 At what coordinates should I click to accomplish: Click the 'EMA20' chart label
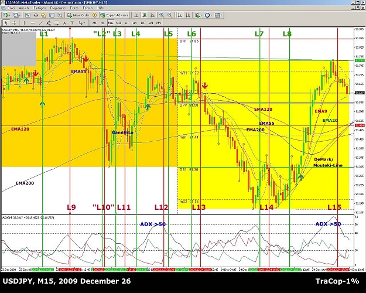tap(330, 120)
